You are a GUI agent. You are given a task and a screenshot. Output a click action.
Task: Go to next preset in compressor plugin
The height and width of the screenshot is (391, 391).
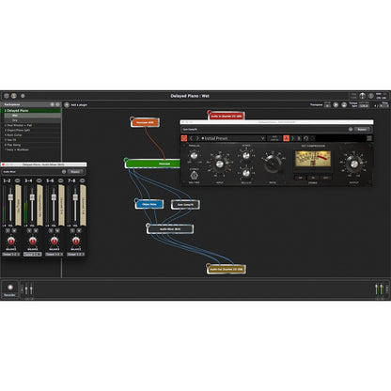(197, 138)
